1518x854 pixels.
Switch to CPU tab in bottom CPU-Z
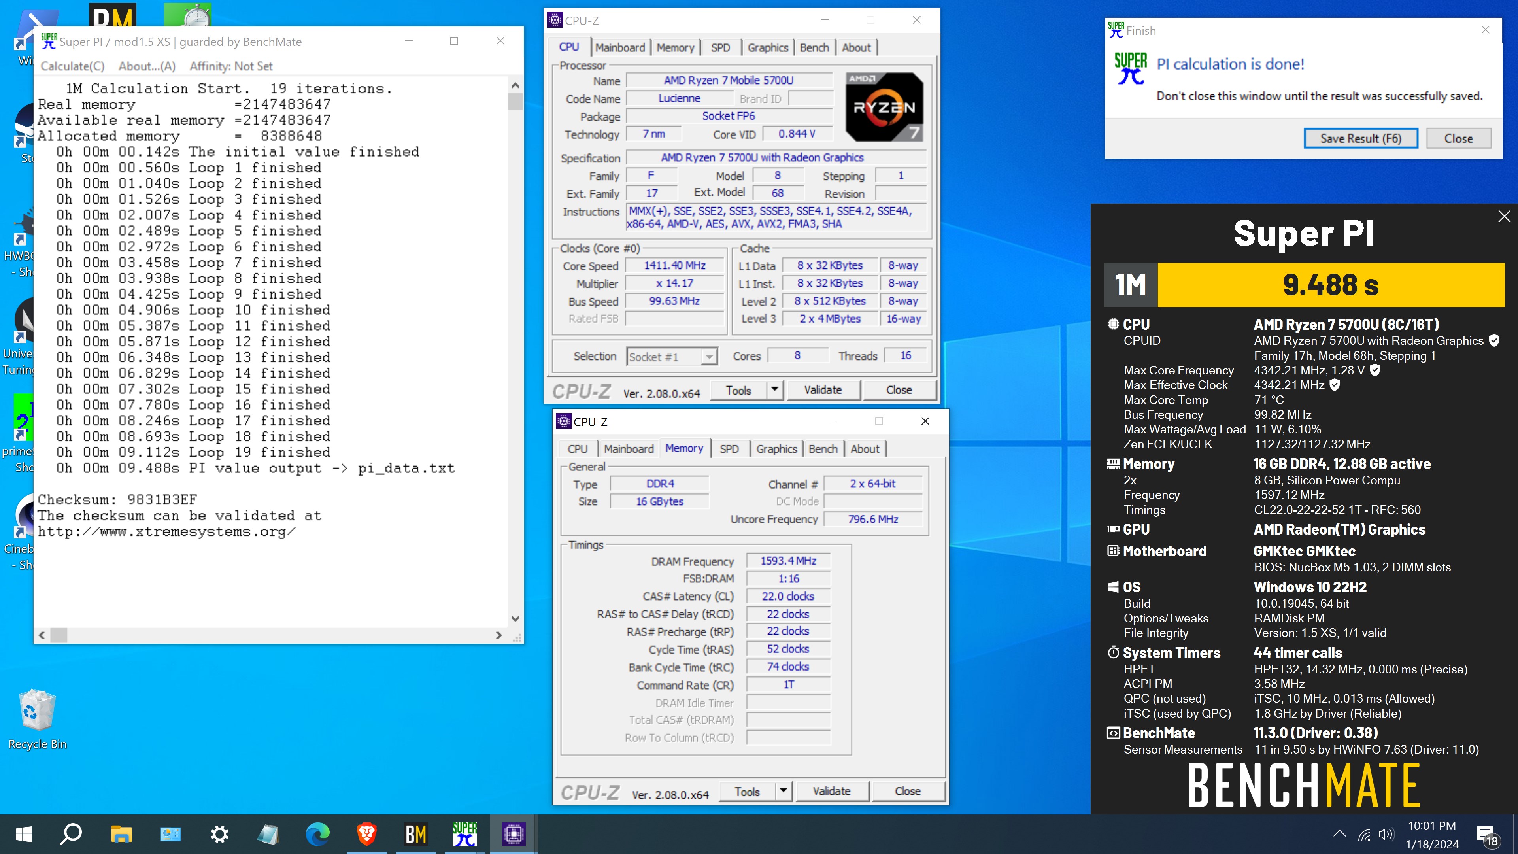pyautogui.click(x=578, y=448)
